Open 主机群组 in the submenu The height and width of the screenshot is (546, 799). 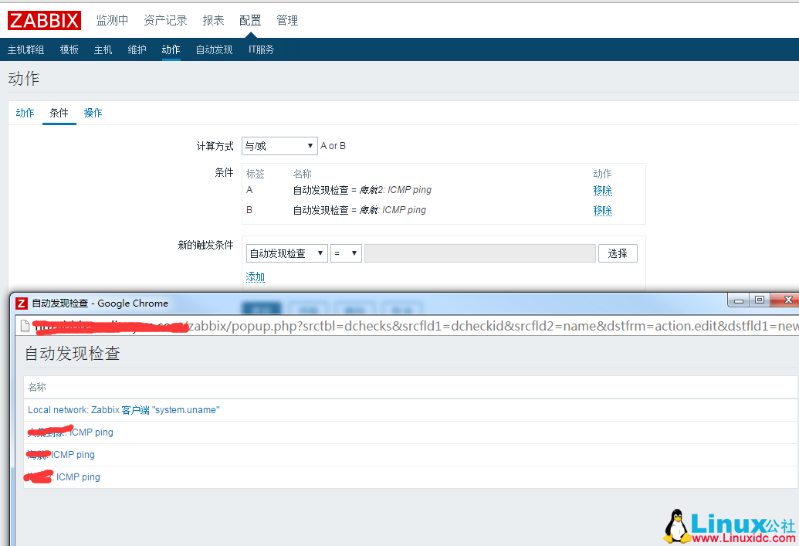point(25,49)
